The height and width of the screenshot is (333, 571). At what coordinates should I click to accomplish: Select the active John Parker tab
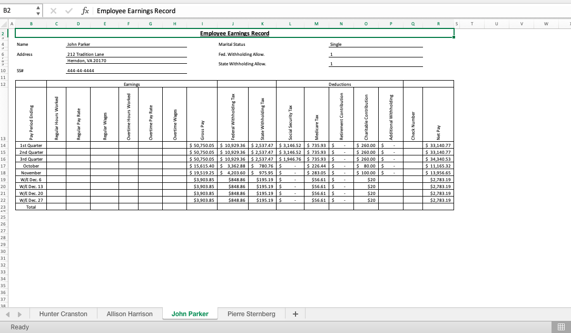pos(190,314)
